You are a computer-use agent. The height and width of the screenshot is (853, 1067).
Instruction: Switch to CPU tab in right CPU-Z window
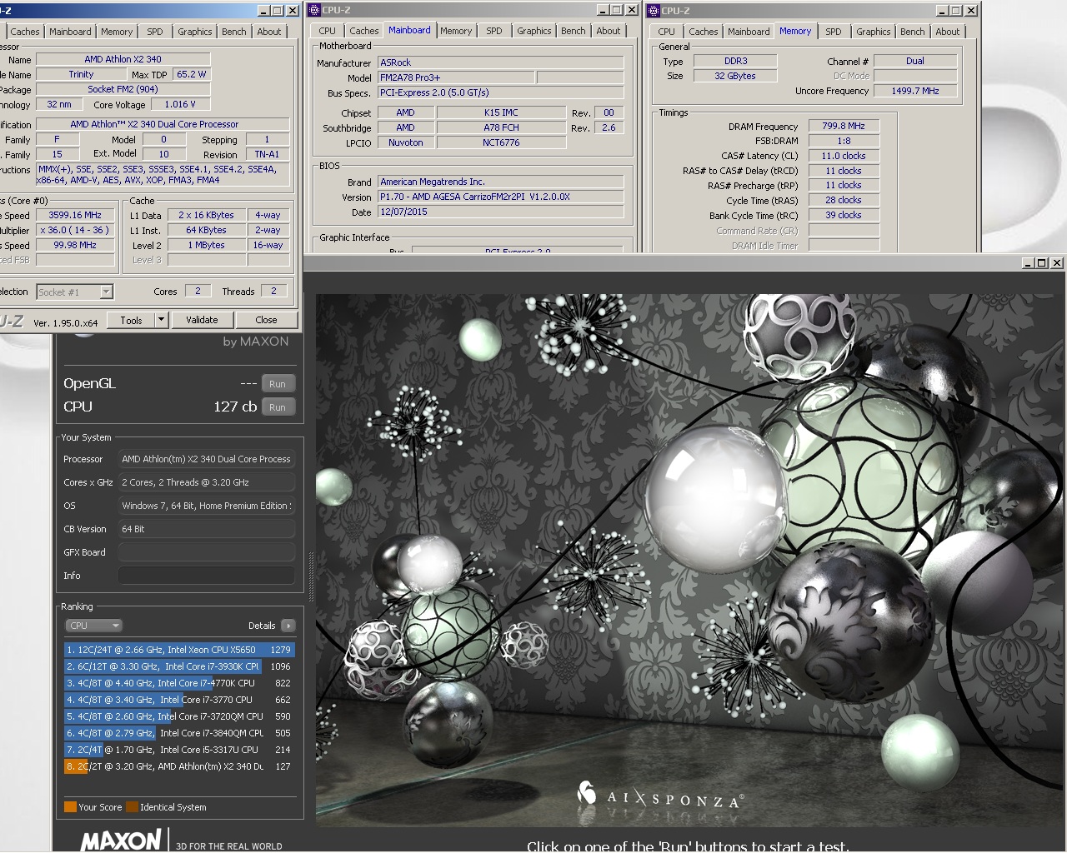(667, 32)
